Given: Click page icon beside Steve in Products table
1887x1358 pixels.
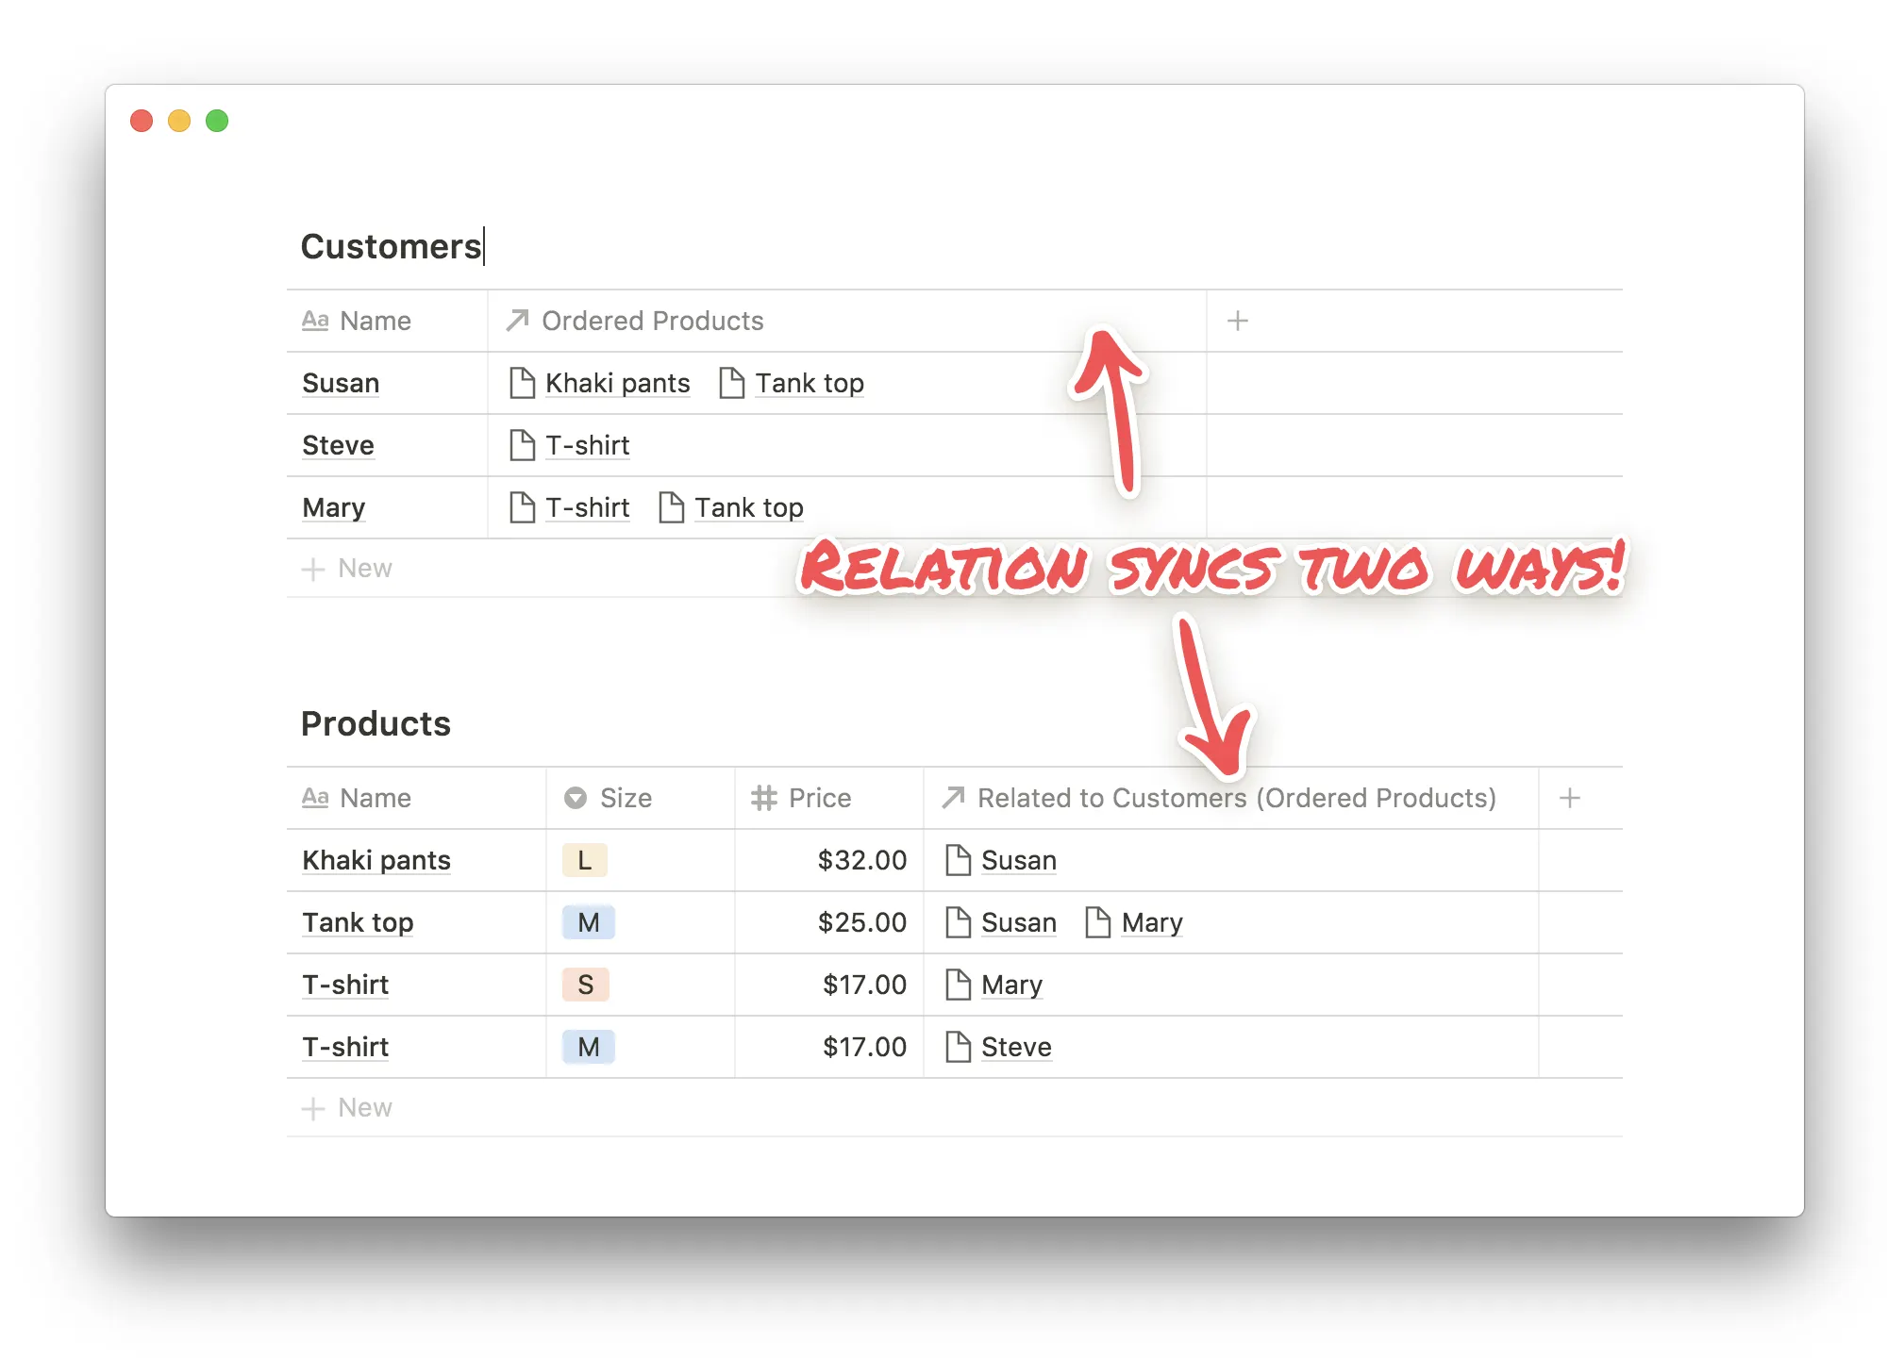Looking at the screenshot, I should [x=958, y=1048].
